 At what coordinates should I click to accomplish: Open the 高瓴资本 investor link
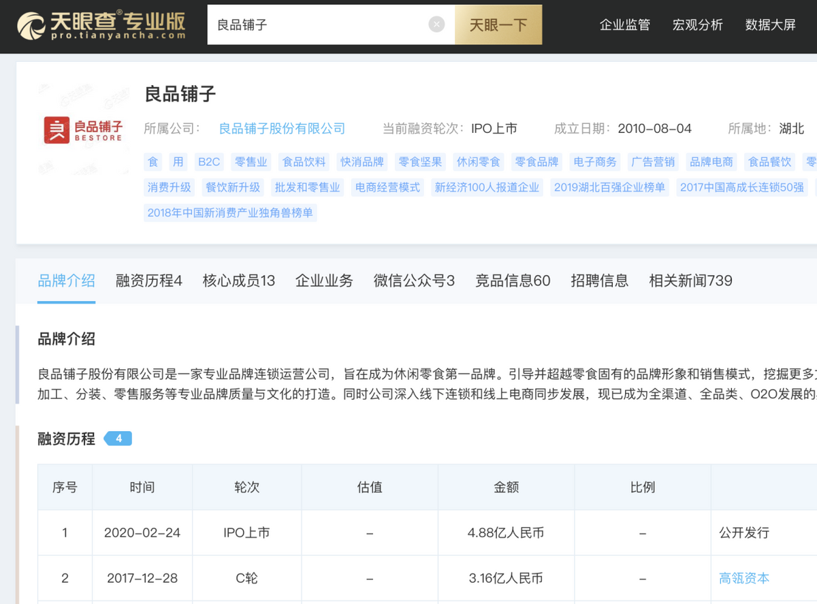coord(744,578)
